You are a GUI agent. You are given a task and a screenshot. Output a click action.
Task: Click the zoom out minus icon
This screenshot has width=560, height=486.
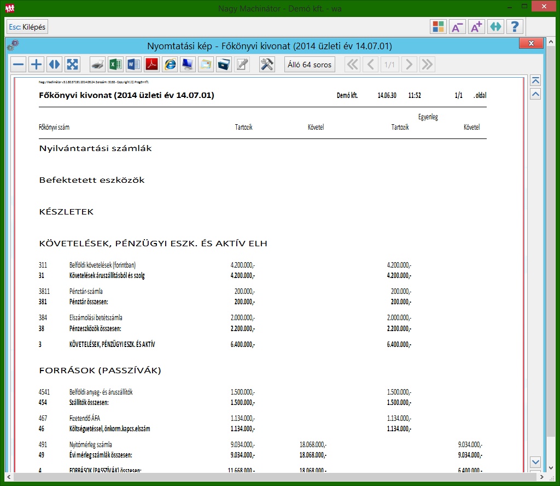[x=19, y=65]
